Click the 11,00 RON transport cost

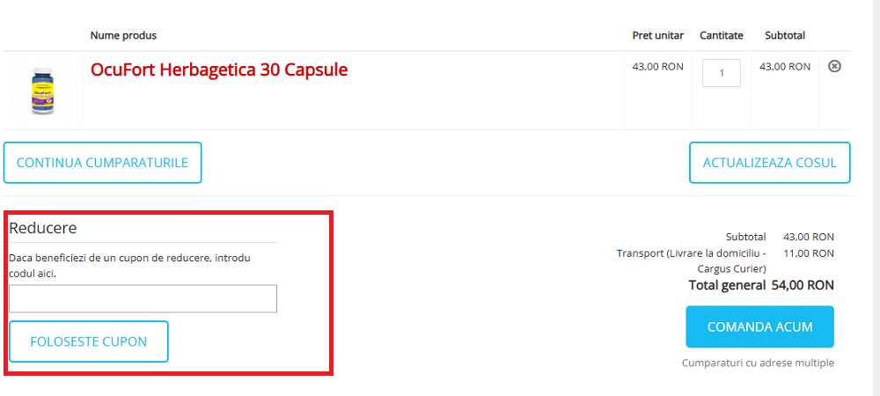[x=809, y=253]
